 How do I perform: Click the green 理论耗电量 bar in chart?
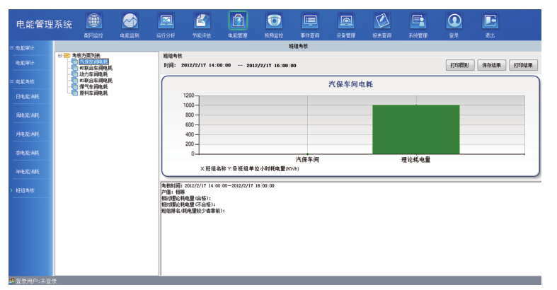point(415,129)
